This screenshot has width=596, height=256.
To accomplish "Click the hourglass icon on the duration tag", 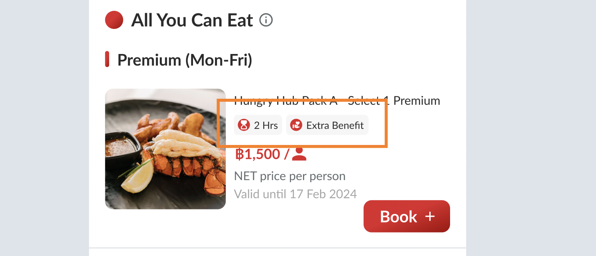I will 244,125.
